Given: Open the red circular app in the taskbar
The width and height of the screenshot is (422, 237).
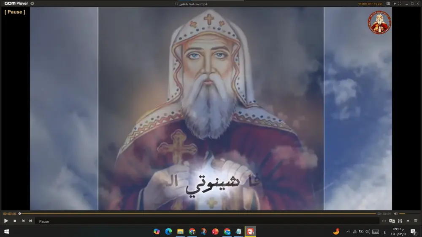Looking at the screenshot, I should click(x=215, y=232).
